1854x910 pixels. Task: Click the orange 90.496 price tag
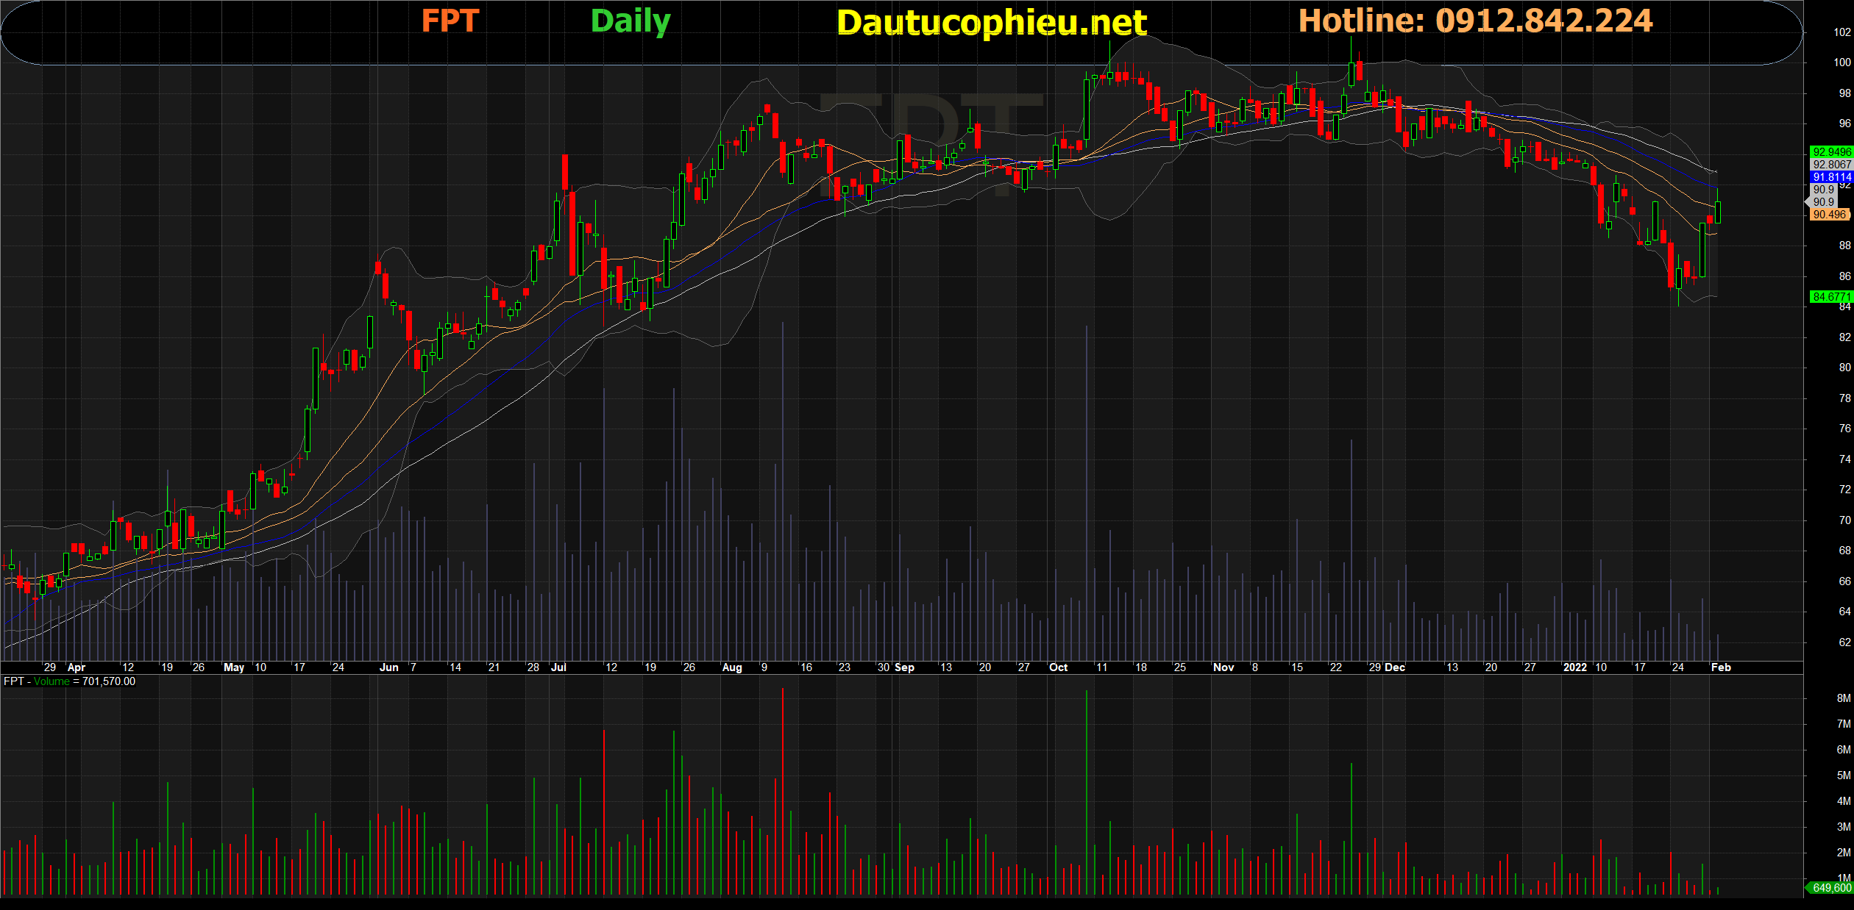1829,215
